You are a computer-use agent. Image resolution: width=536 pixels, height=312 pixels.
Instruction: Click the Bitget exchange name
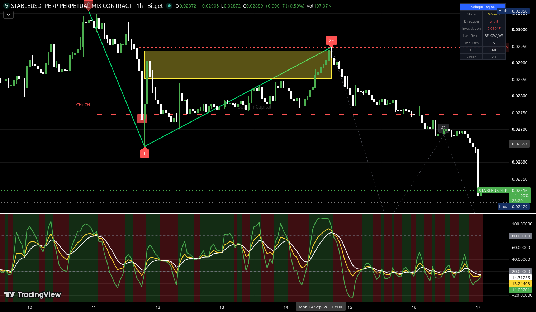pos(155,6)
